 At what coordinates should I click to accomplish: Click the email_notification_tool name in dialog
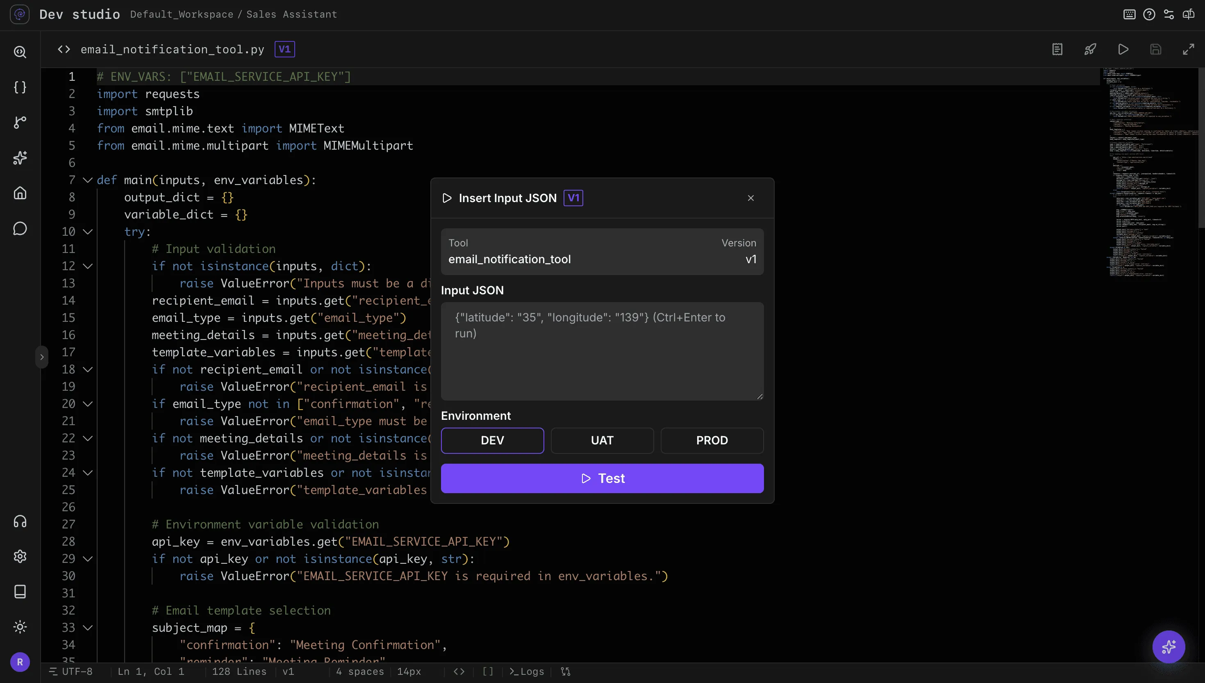[x=509, y=260]
